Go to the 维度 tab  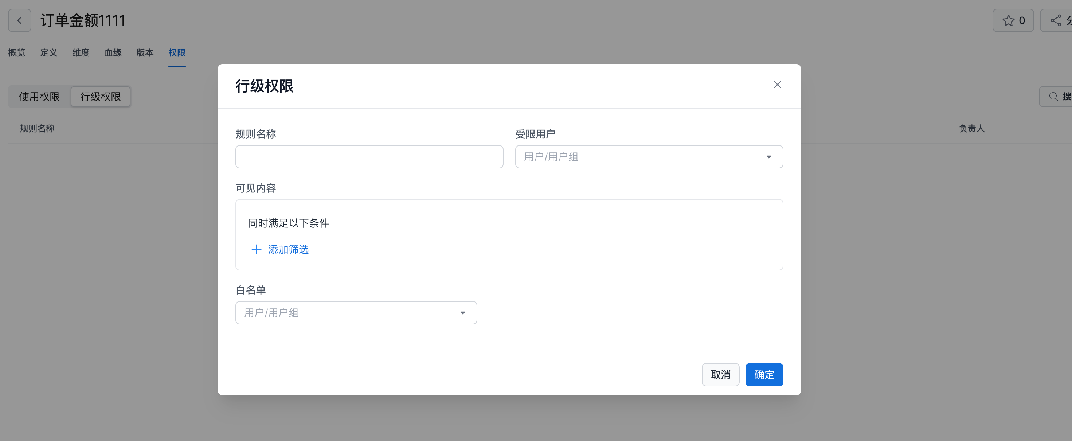click(x=81, y=53)
